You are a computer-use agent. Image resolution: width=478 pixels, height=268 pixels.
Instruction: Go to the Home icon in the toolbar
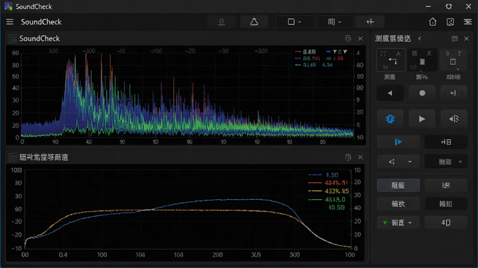(x=433, y=22)
